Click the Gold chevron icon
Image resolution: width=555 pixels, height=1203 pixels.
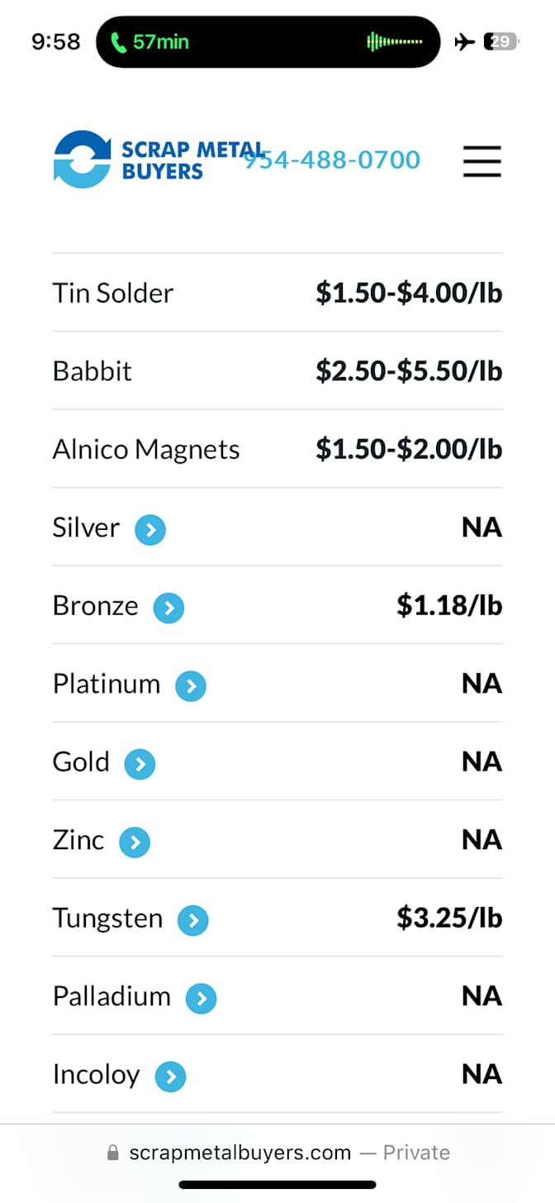tap(140, 764)
